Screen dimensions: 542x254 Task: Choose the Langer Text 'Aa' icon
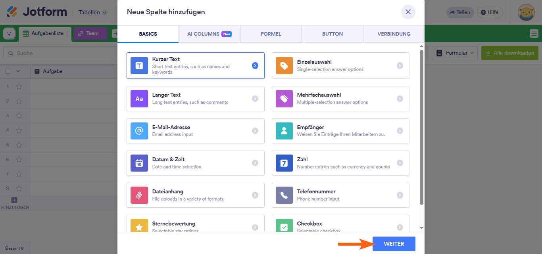click(x=139, y=99)
